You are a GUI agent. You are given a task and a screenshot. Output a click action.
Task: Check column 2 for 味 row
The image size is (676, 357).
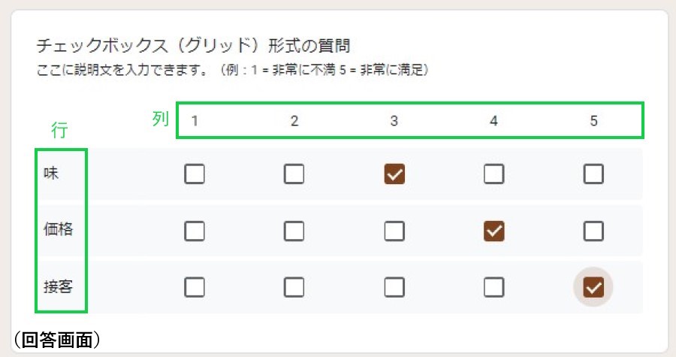(294, 174)
